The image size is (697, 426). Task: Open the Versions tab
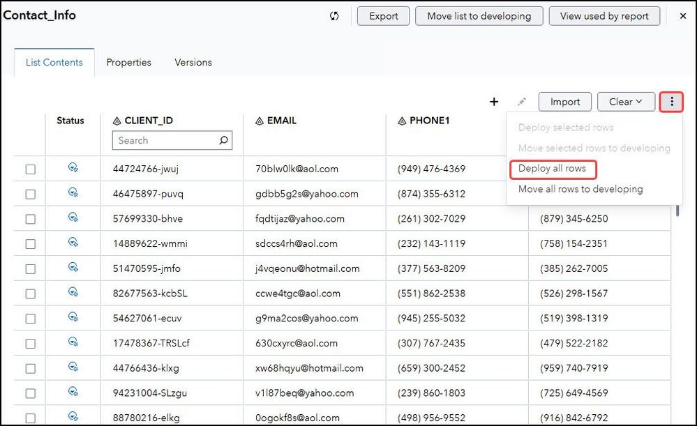coord(193,62)
